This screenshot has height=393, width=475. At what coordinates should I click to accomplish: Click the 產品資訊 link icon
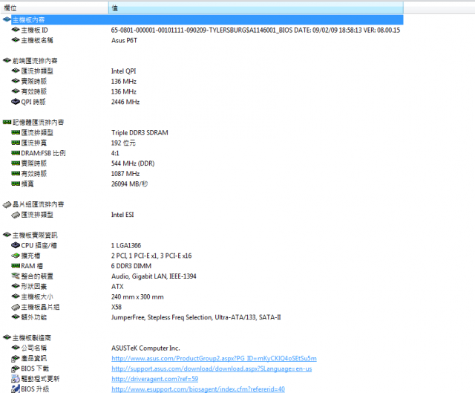[16, 358]
